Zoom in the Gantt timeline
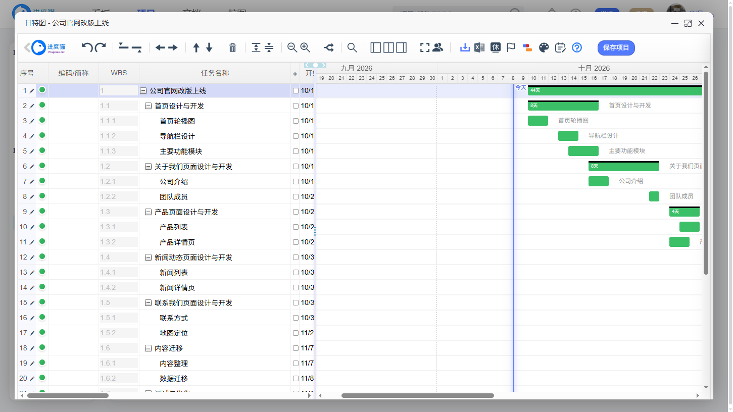The image size is (733, 412). [x=305, y=47]
